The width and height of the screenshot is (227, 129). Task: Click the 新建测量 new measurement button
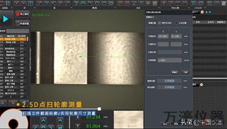(x=22, y=23)
